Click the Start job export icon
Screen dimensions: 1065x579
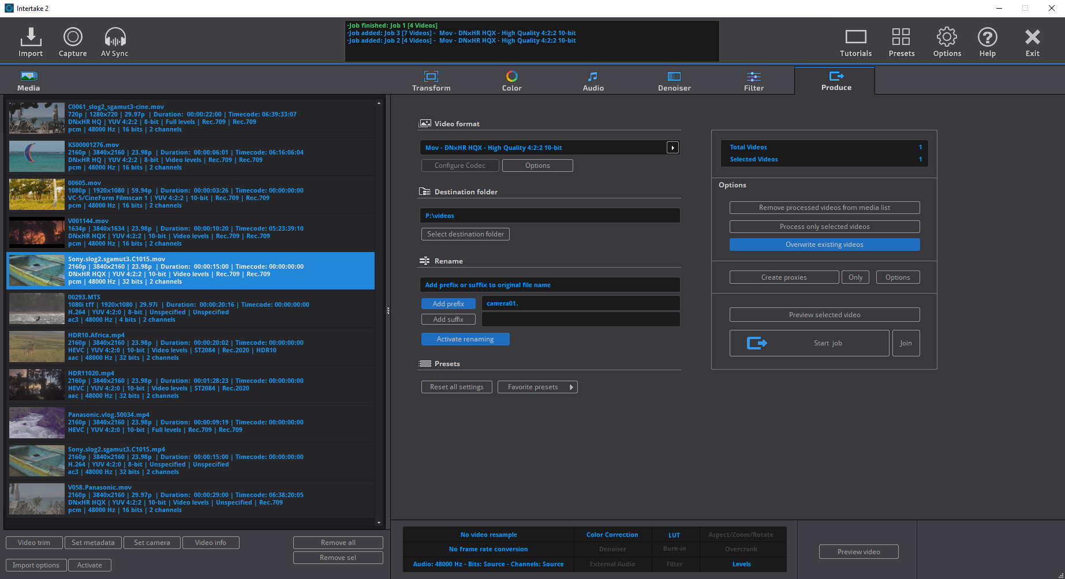coord(757,343)
